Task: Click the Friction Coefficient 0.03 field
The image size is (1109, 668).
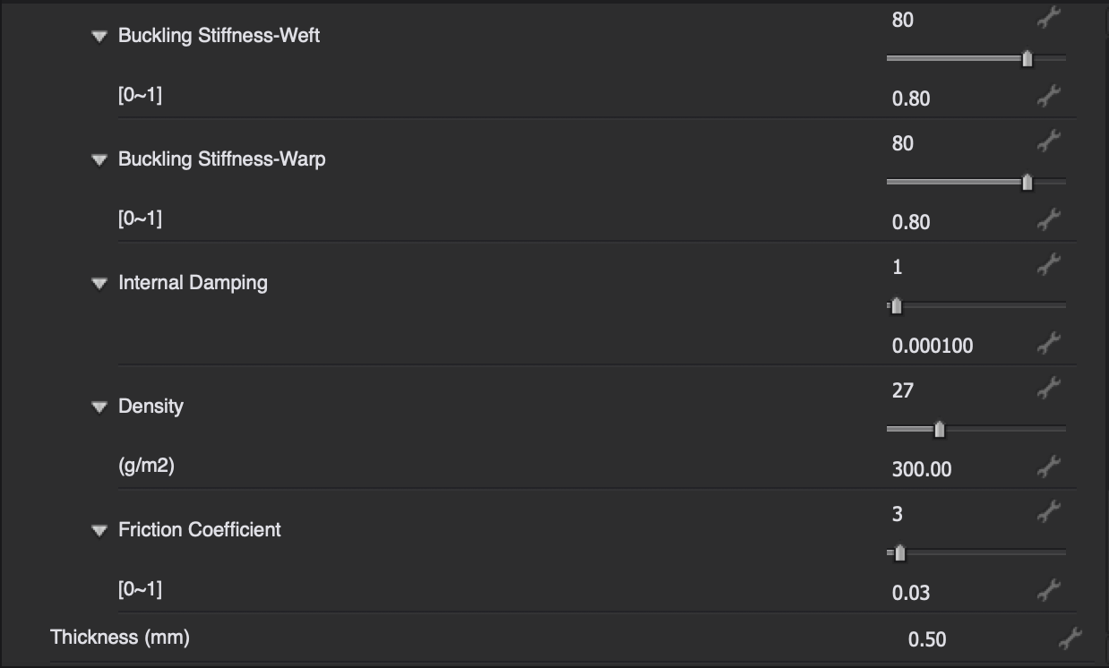Action: pyautogui.click(x=911, y=593)
